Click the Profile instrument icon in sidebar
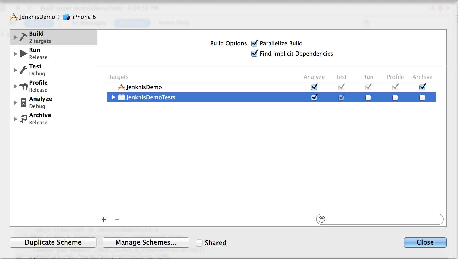Image resolution: width=458 pixels, height=259 pixels. point(23,86)
